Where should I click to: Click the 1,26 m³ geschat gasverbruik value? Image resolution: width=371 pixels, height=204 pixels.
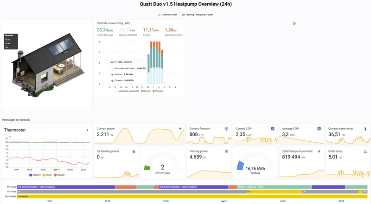click(171, 30)
